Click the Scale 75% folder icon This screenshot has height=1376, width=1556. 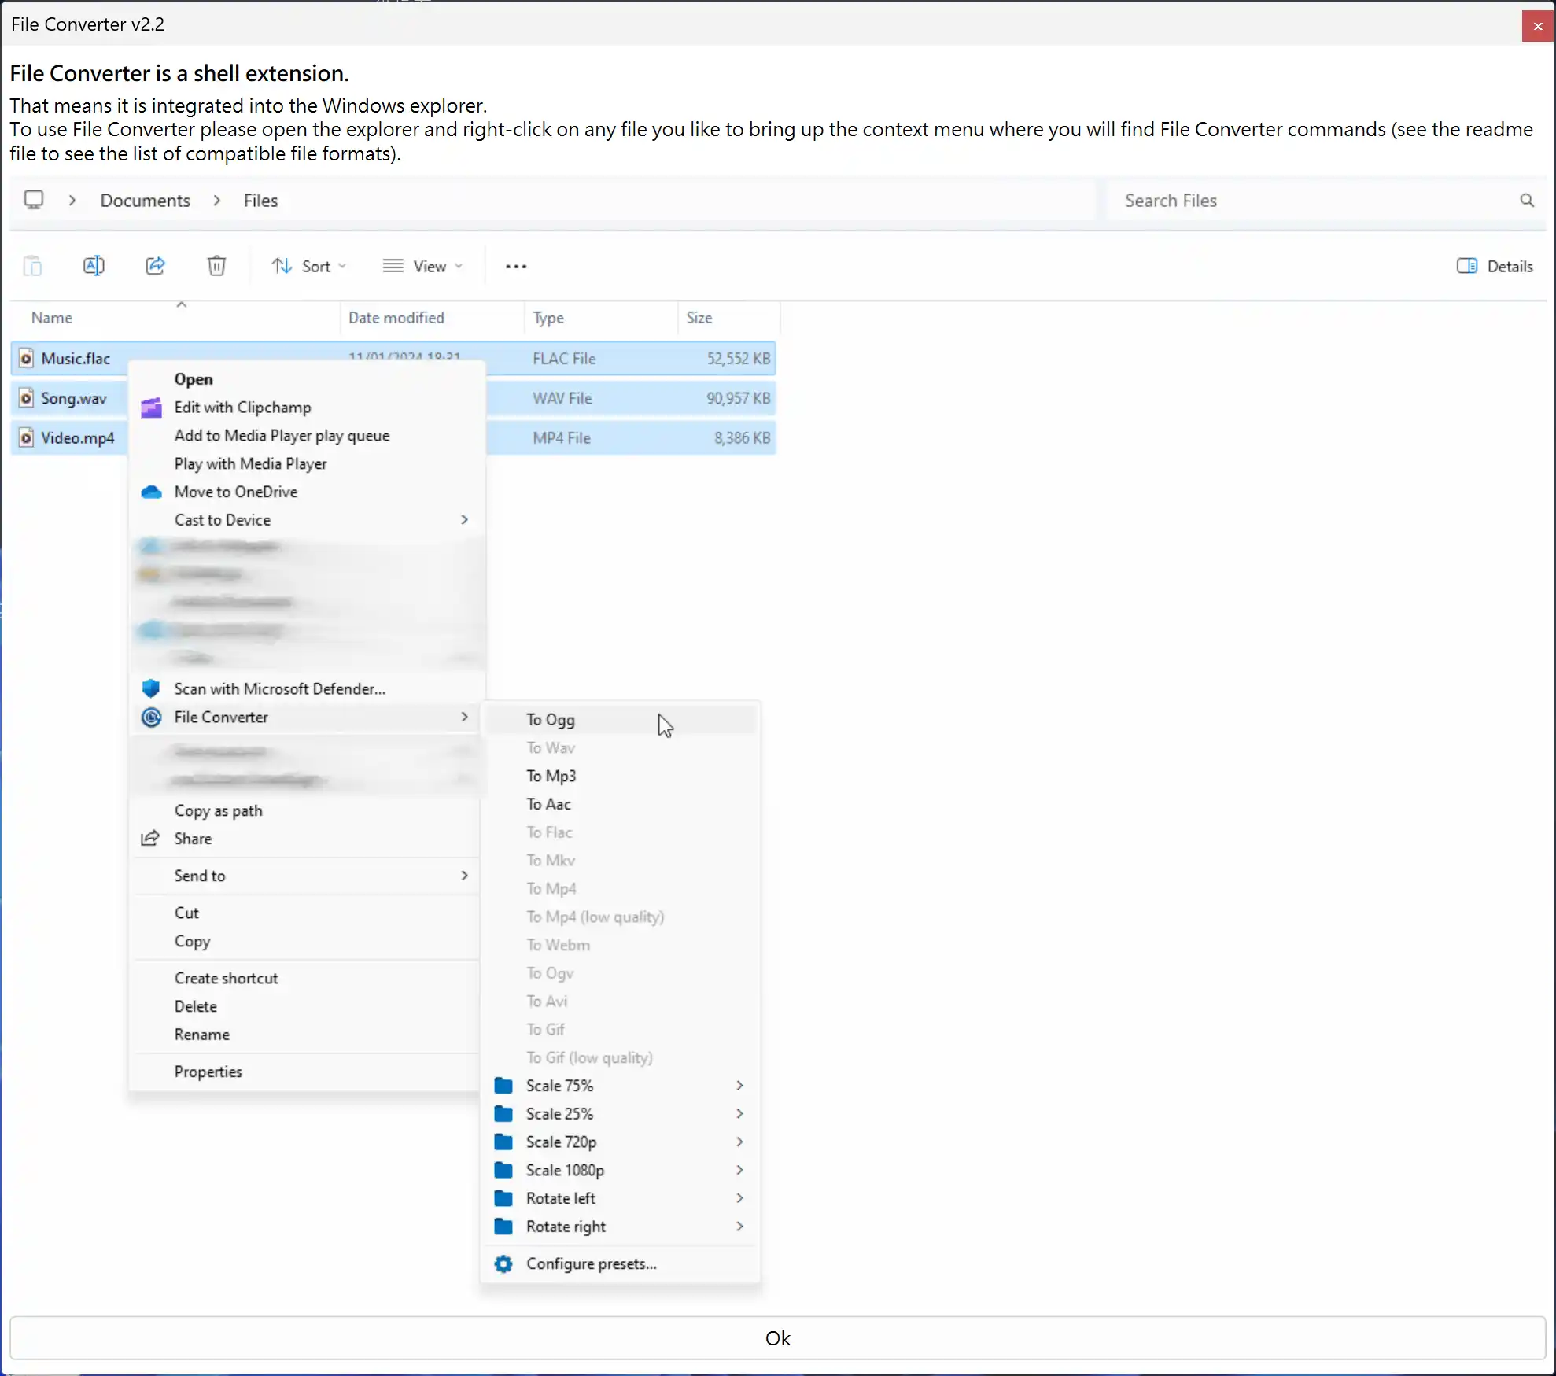point(503,1086)
